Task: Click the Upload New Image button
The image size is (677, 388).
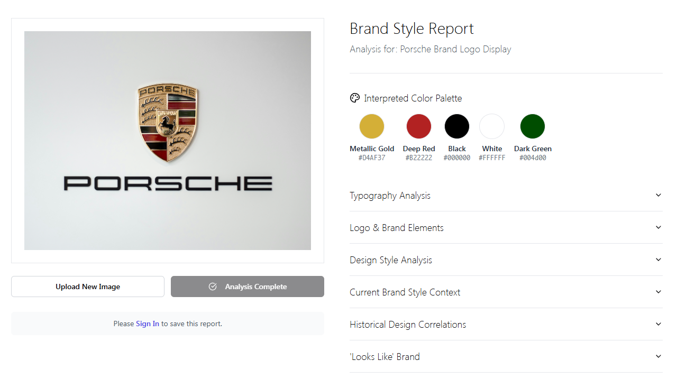Action: point(88,287)
